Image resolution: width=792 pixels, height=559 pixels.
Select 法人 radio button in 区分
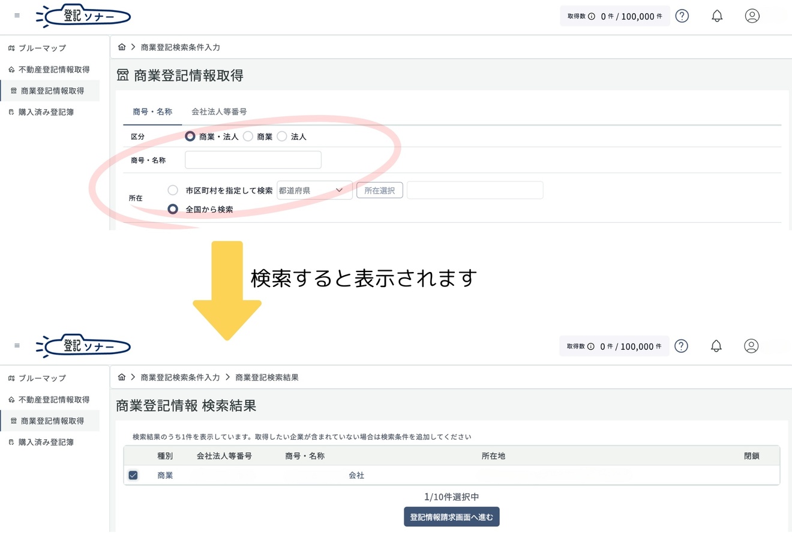282,136
